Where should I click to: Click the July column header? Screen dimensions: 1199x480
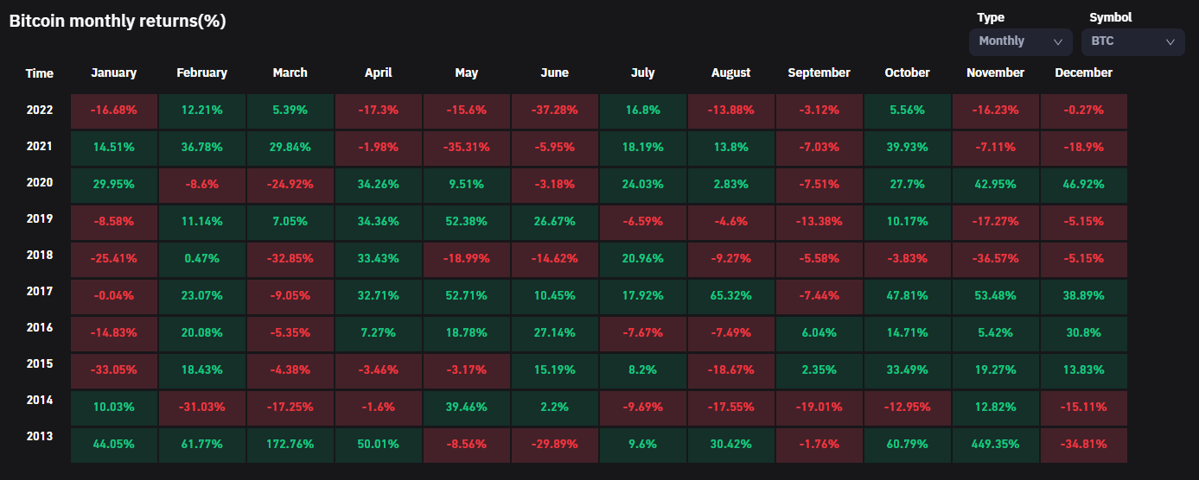point(643,73)
